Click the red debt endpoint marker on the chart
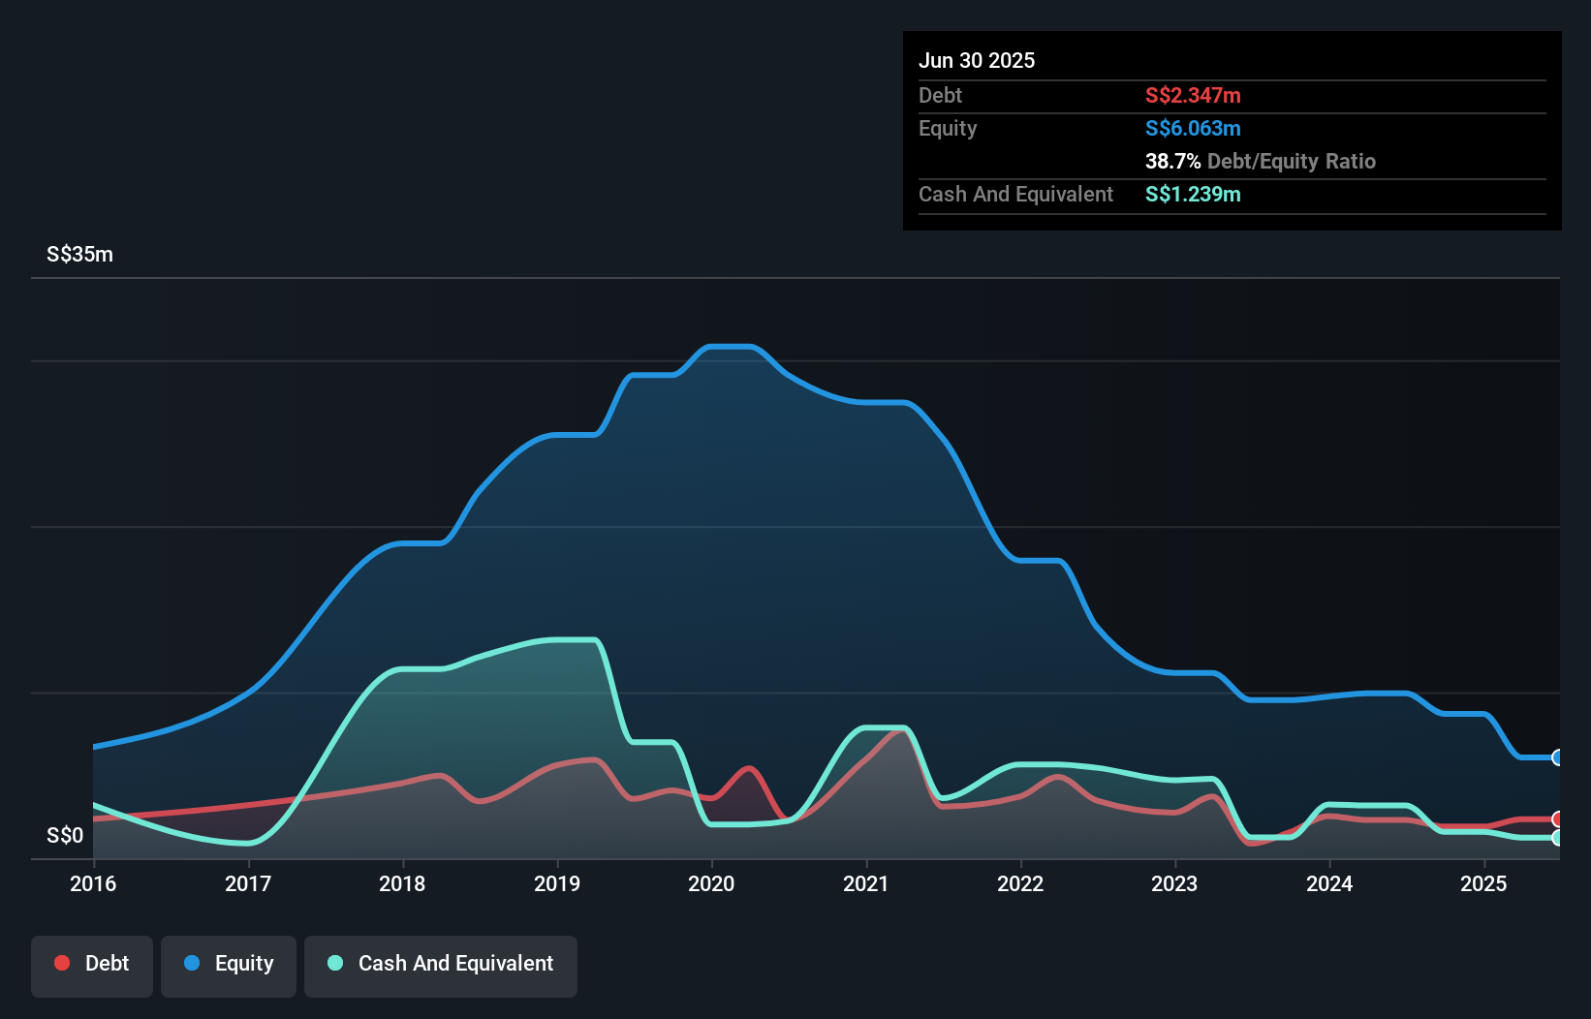This screenshot has width=1591, height=1019. [1557, 819]
